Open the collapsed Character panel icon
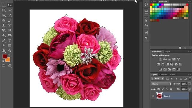Viewport: 192px width, 108px height. coord(146,33)
